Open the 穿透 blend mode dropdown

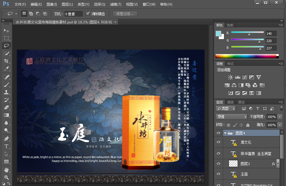(x=231, y=117)
